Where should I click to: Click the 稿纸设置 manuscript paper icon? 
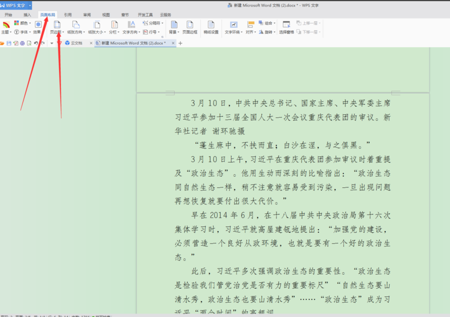(x=211, y=27)
